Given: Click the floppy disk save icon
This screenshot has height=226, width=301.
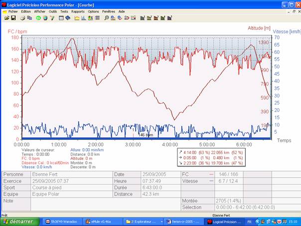Looking at the screenshot, I should (13, 18).
